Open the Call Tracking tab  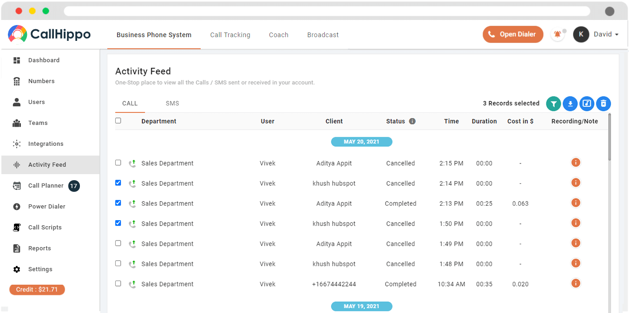(230, 35)
